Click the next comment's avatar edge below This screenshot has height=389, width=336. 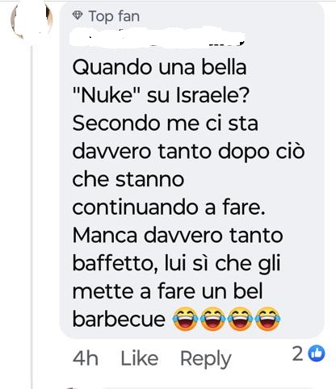pyautogui.click(x=71, y=388)
